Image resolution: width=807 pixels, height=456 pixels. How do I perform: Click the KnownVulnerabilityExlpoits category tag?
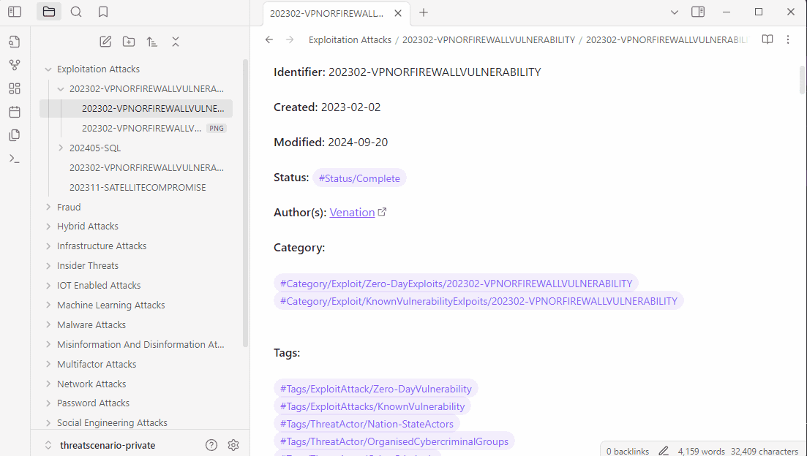point(478,301)
